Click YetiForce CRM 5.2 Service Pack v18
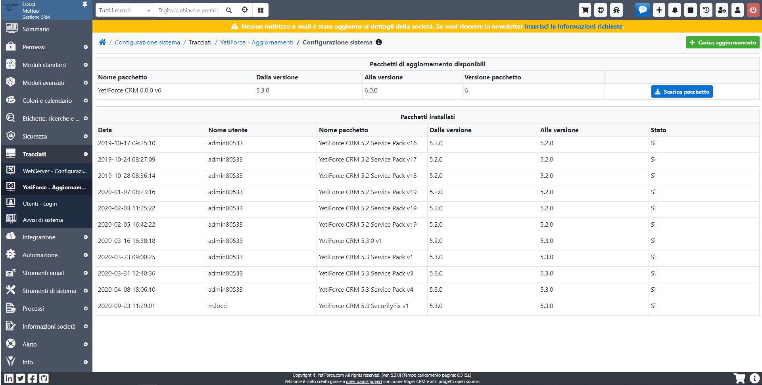Screen dimensions: 762x385 coord(368,175)
